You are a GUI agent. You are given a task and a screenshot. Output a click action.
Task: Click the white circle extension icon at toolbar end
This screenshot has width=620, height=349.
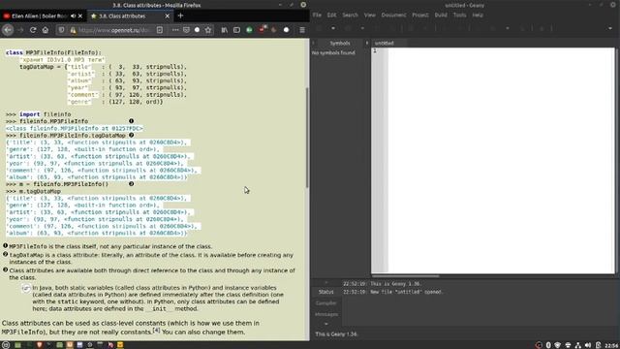click(x=287, y=30)
